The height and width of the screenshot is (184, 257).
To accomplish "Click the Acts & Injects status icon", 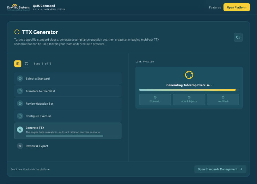I will pos(189,98).
